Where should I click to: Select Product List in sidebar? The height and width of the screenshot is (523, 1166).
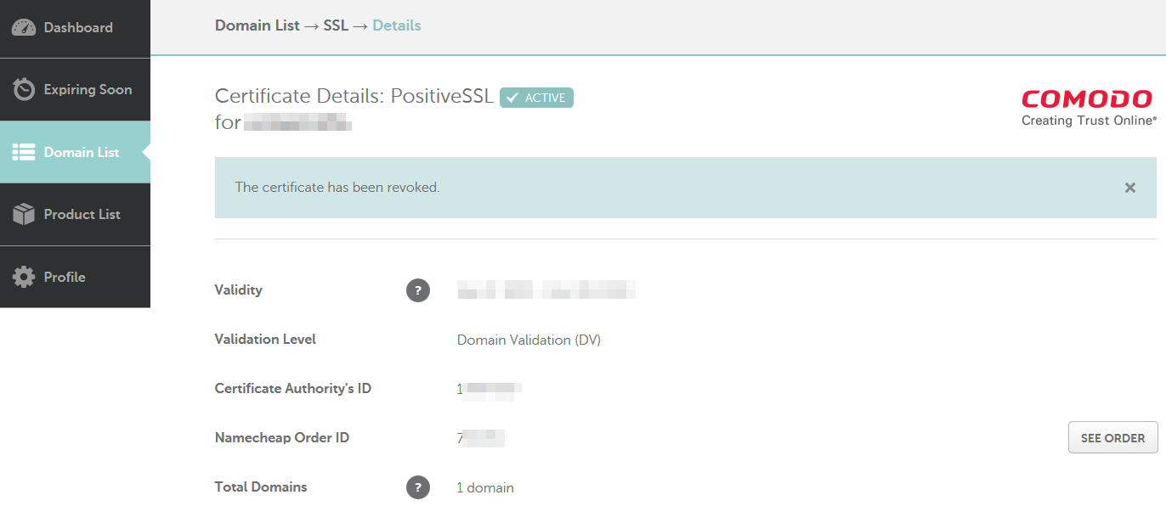[75, 215]
